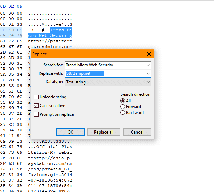Click the Replace all button
This screenshot has height=192, width=214.
point(104,132)
